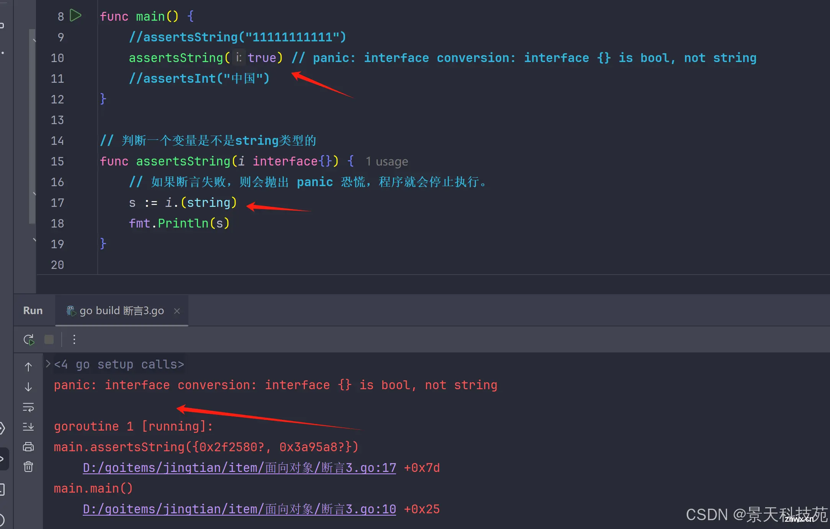830x529 pixels.
Task: Stop the running process
Action: pos(49,339)
